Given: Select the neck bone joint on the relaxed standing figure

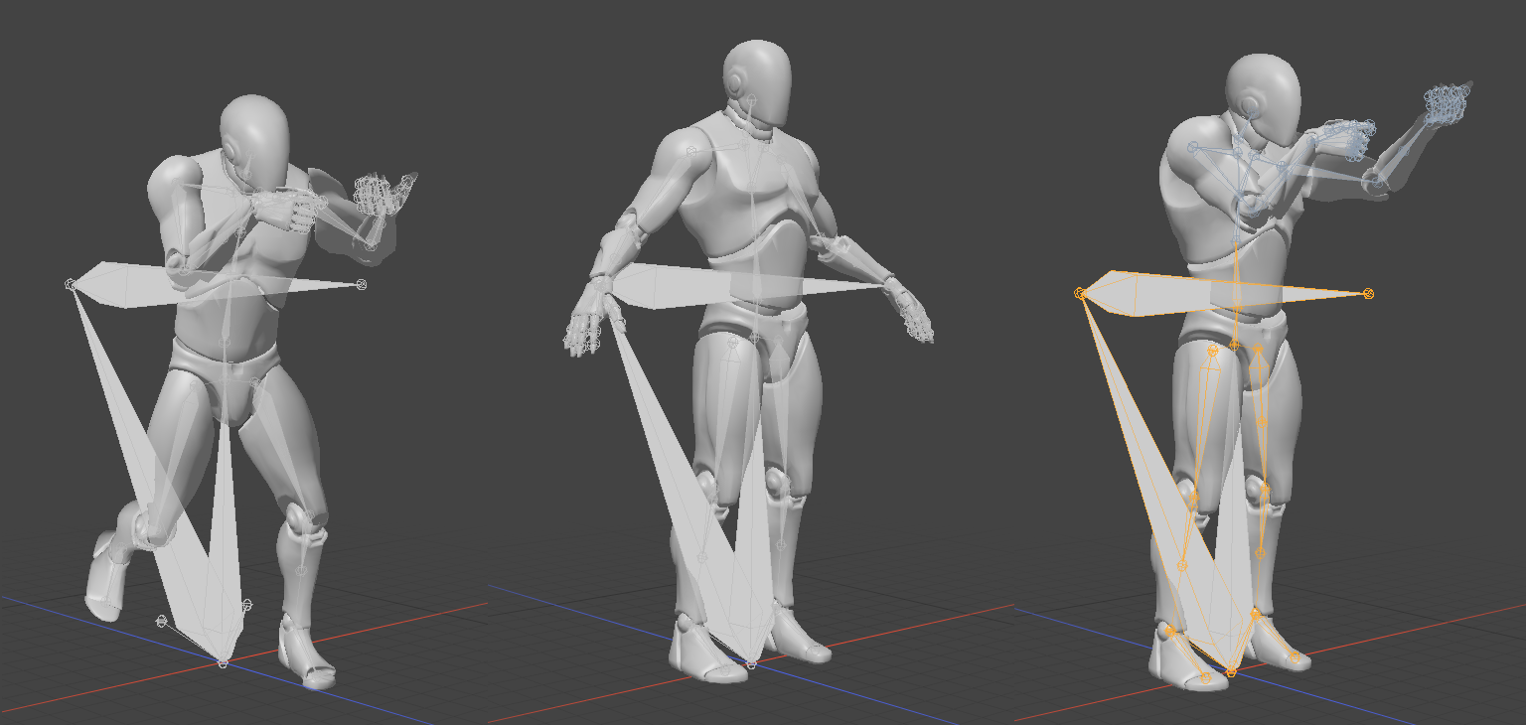Looking at the screenshot, I should point(752,99).
